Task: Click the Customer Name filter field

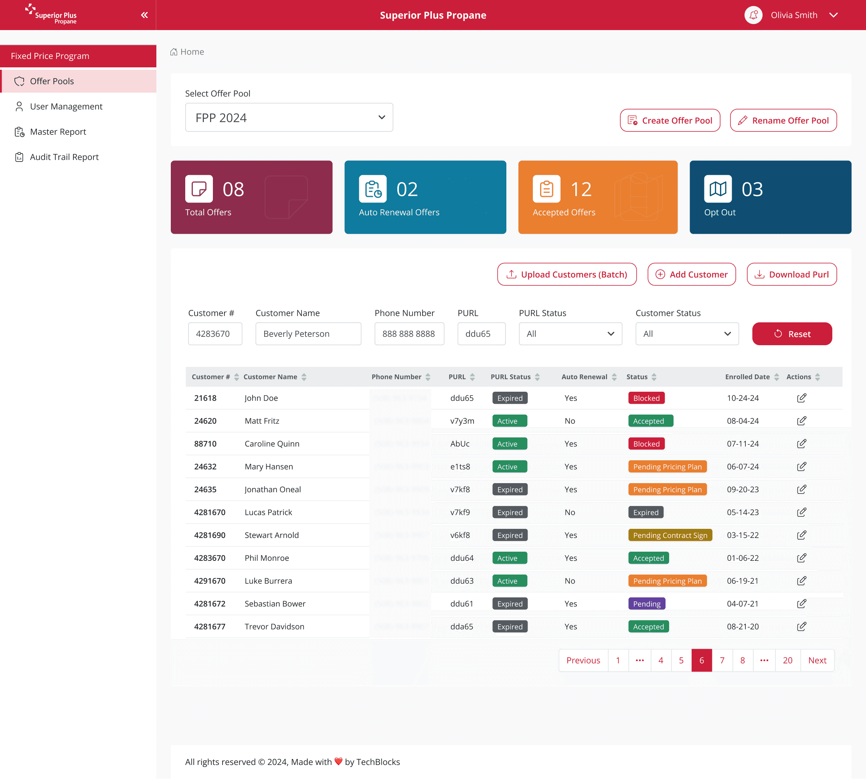Action: 308,334
